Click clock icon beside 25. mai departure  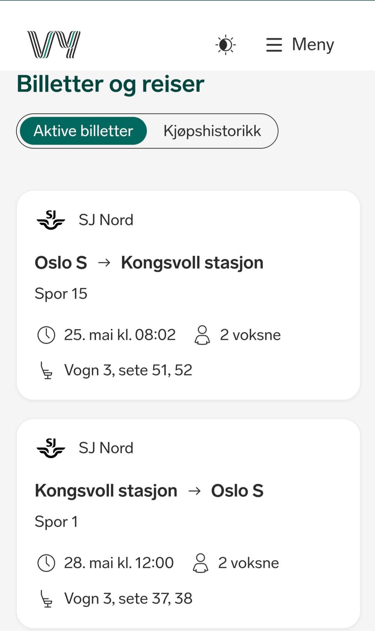tap(46, 335)
